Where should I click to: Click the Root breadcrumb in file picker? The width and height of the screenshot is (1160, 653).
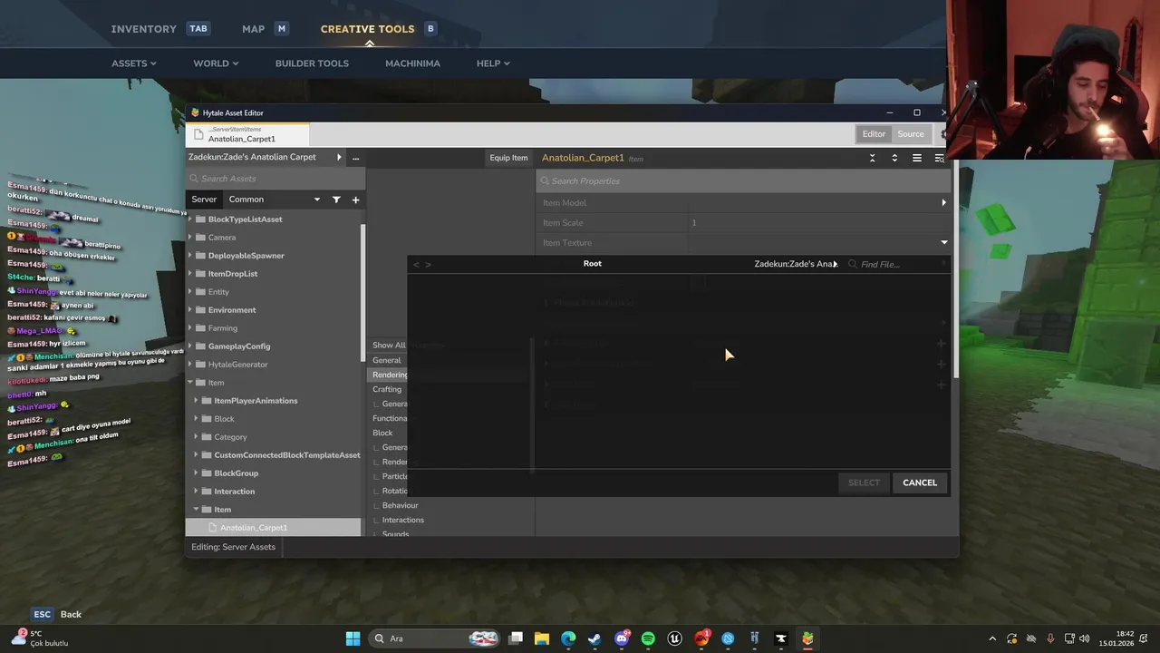593,264
